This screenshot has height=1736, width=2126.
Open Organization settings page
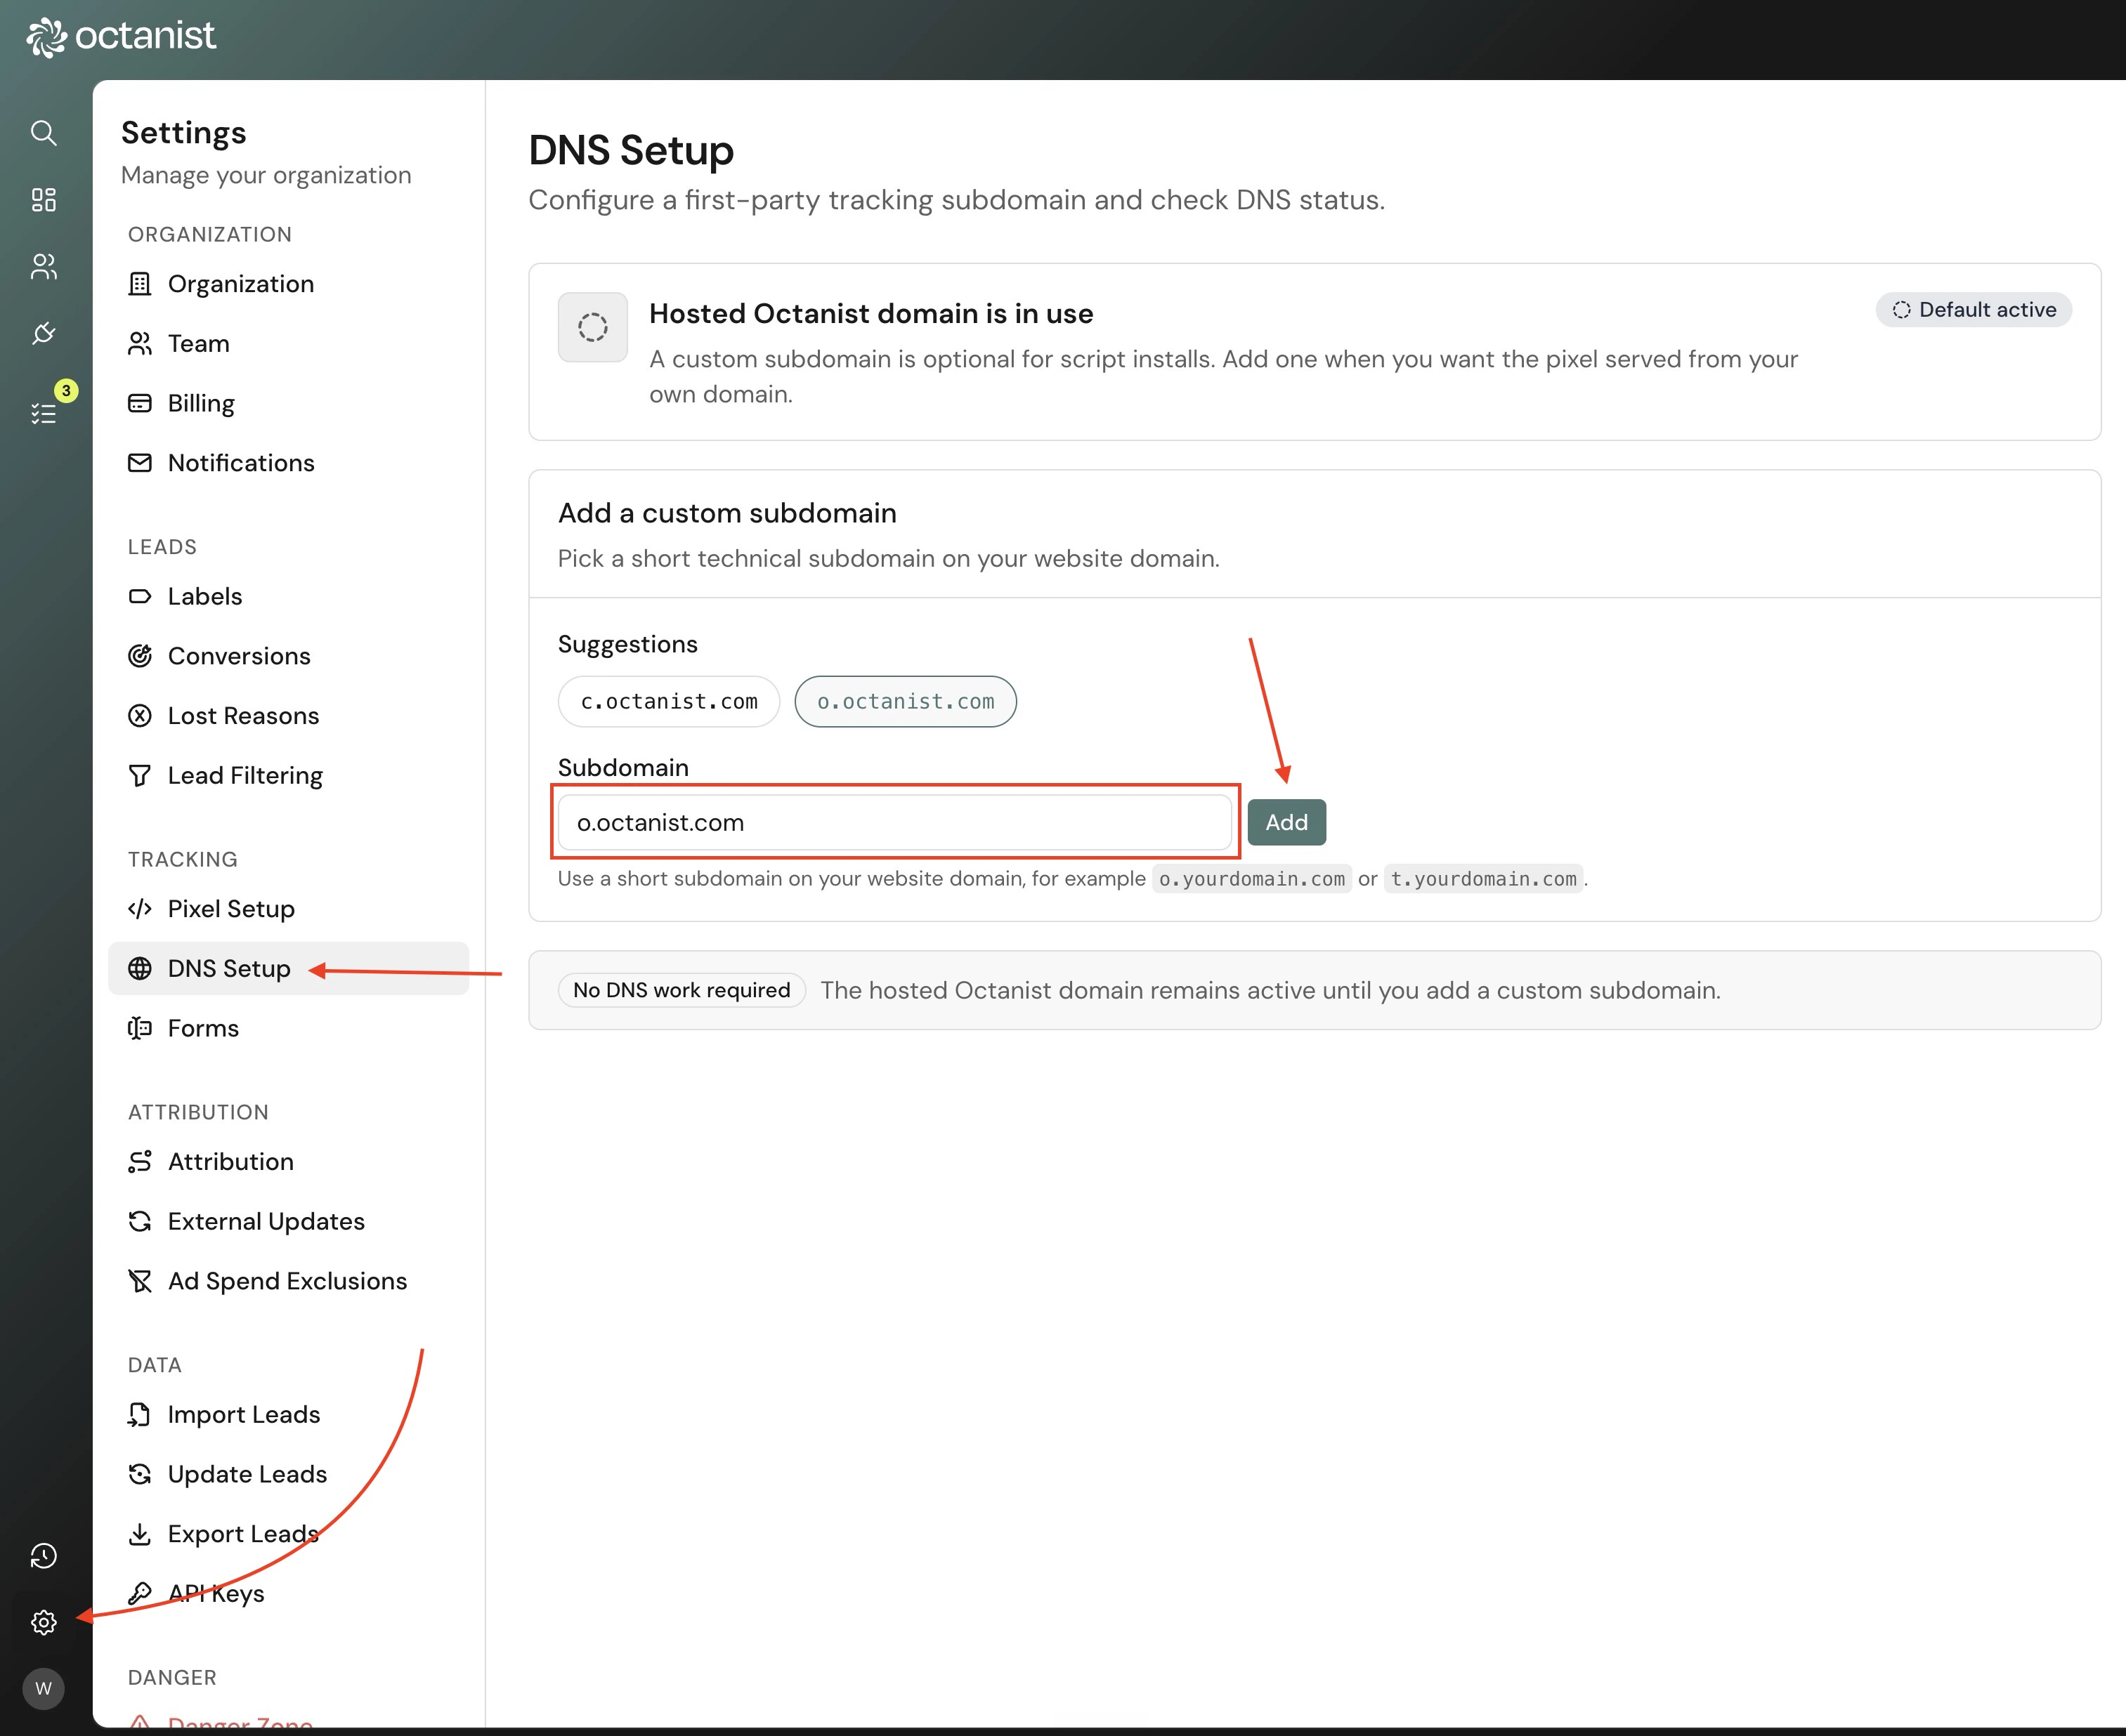point(288,284)
